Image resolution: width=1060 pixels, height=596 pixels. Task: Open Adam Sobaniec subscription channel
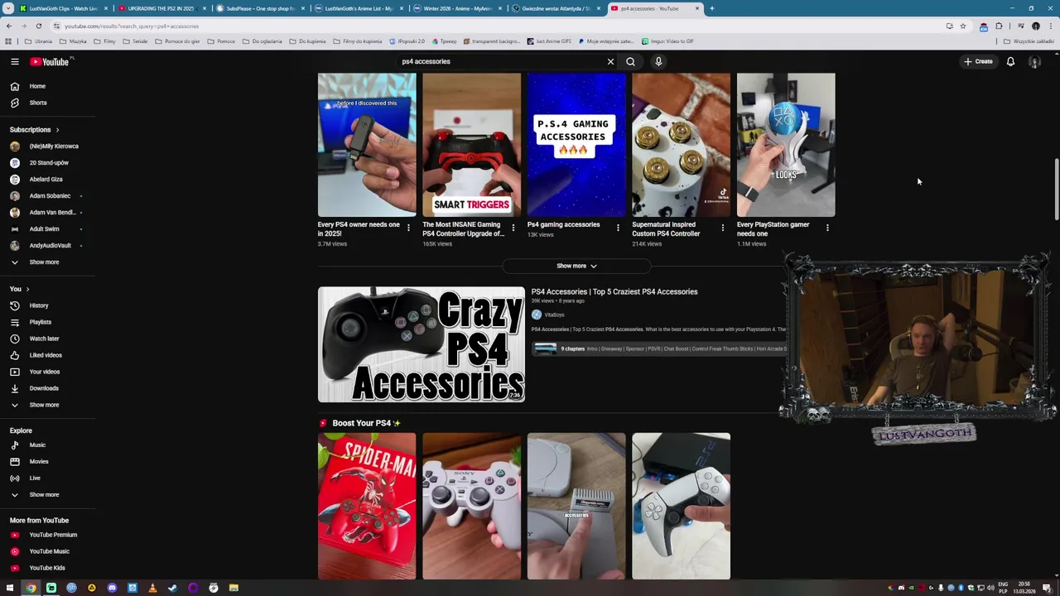pos(47,196)
